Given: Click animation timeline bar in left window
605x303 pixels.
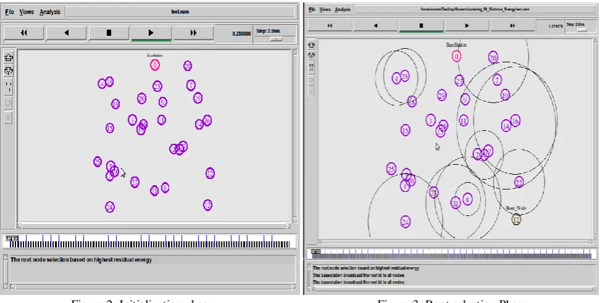Looking at the screenshot, I should coord(148,241).
